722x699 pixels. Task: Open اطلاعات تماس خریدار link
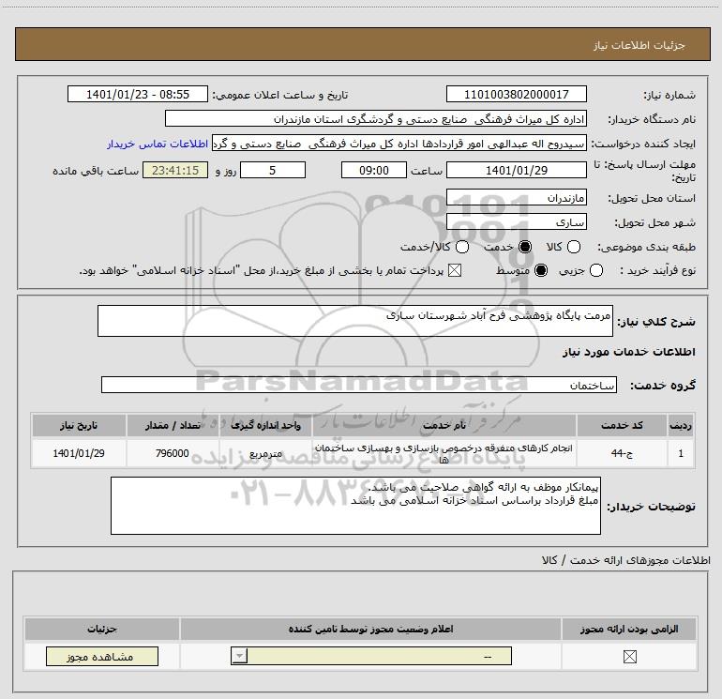point(158,144)
